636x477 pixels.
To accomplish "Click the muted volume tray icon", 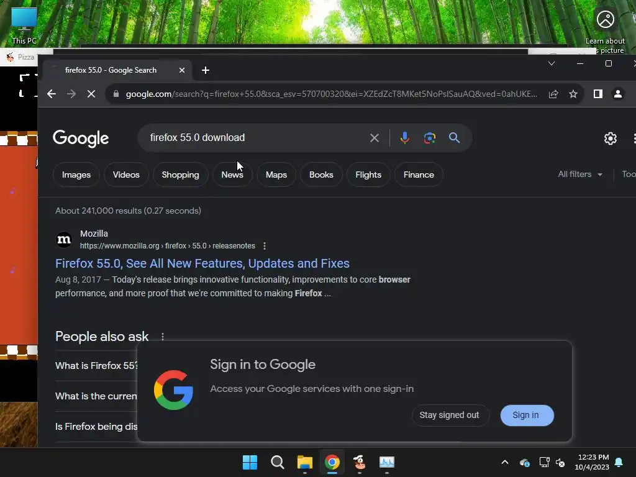I will click(x=560, y=462).
